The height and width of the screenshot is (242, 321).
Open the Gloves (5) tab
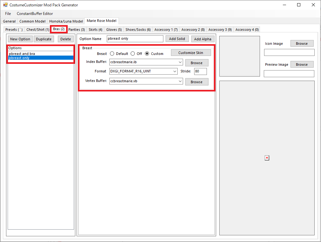click(114, 30)
